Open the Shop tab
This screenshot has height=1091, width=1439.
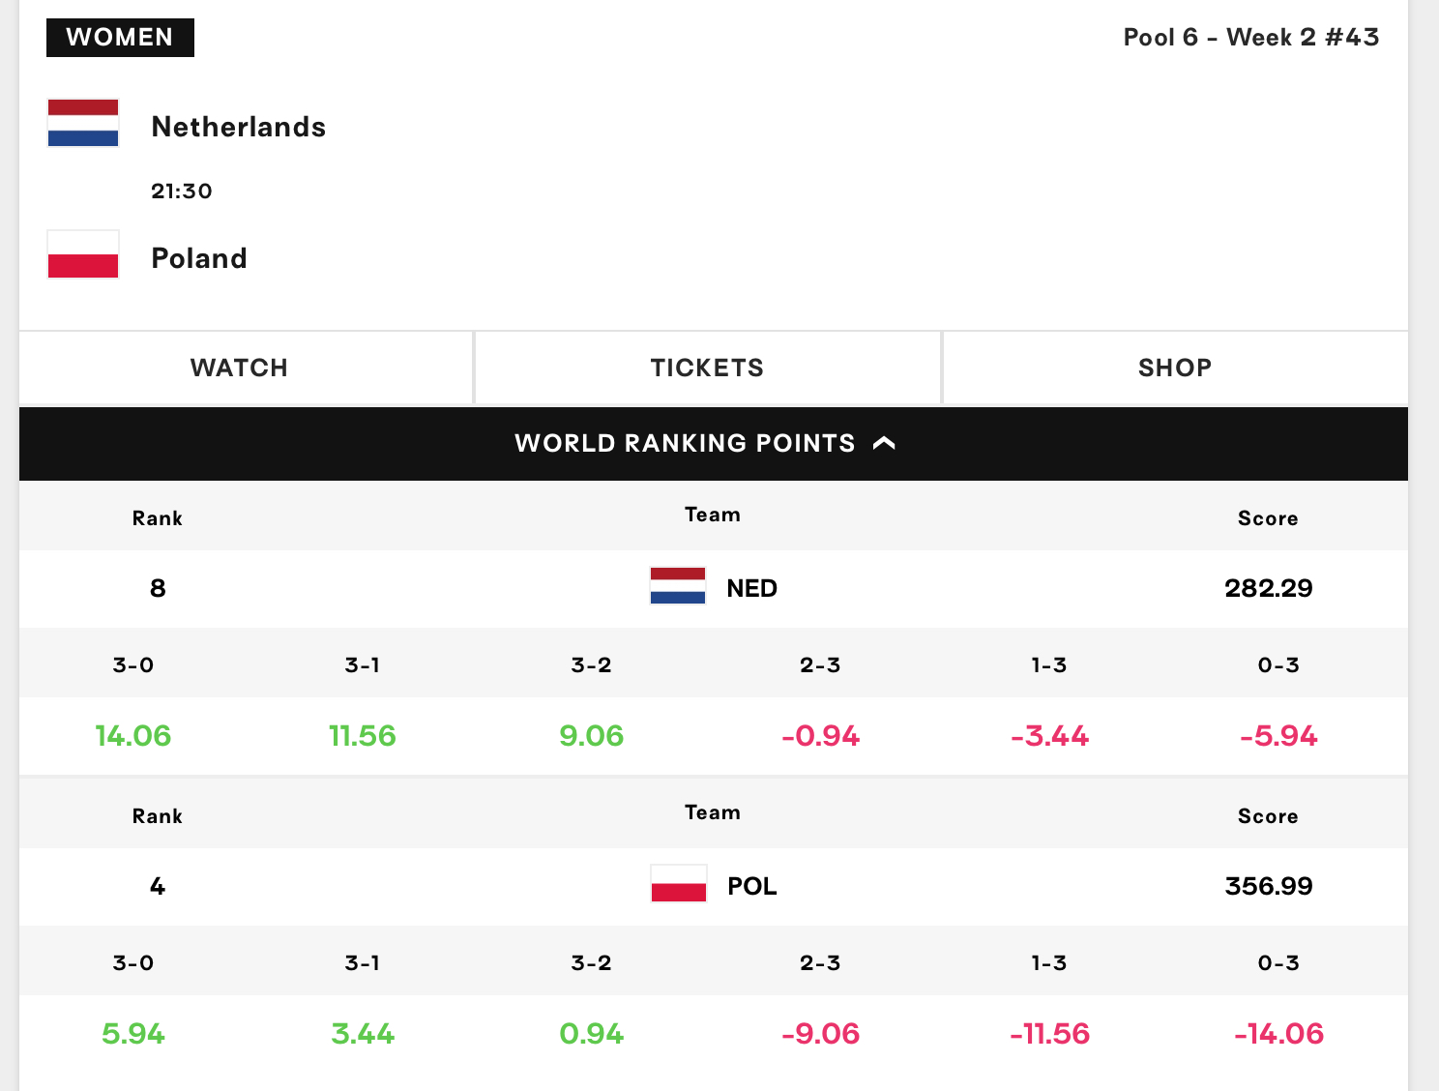point(1175,368)
